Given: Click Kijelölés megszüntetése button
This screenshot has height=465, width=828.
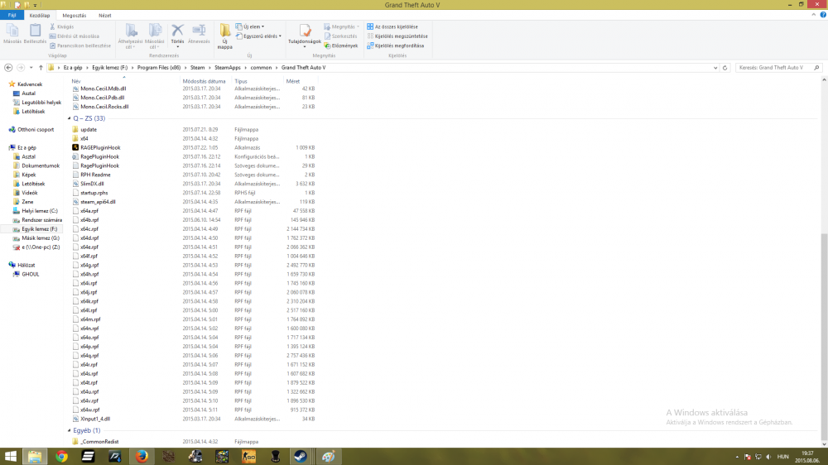Looking at the screenshot, I should (397, 36).
